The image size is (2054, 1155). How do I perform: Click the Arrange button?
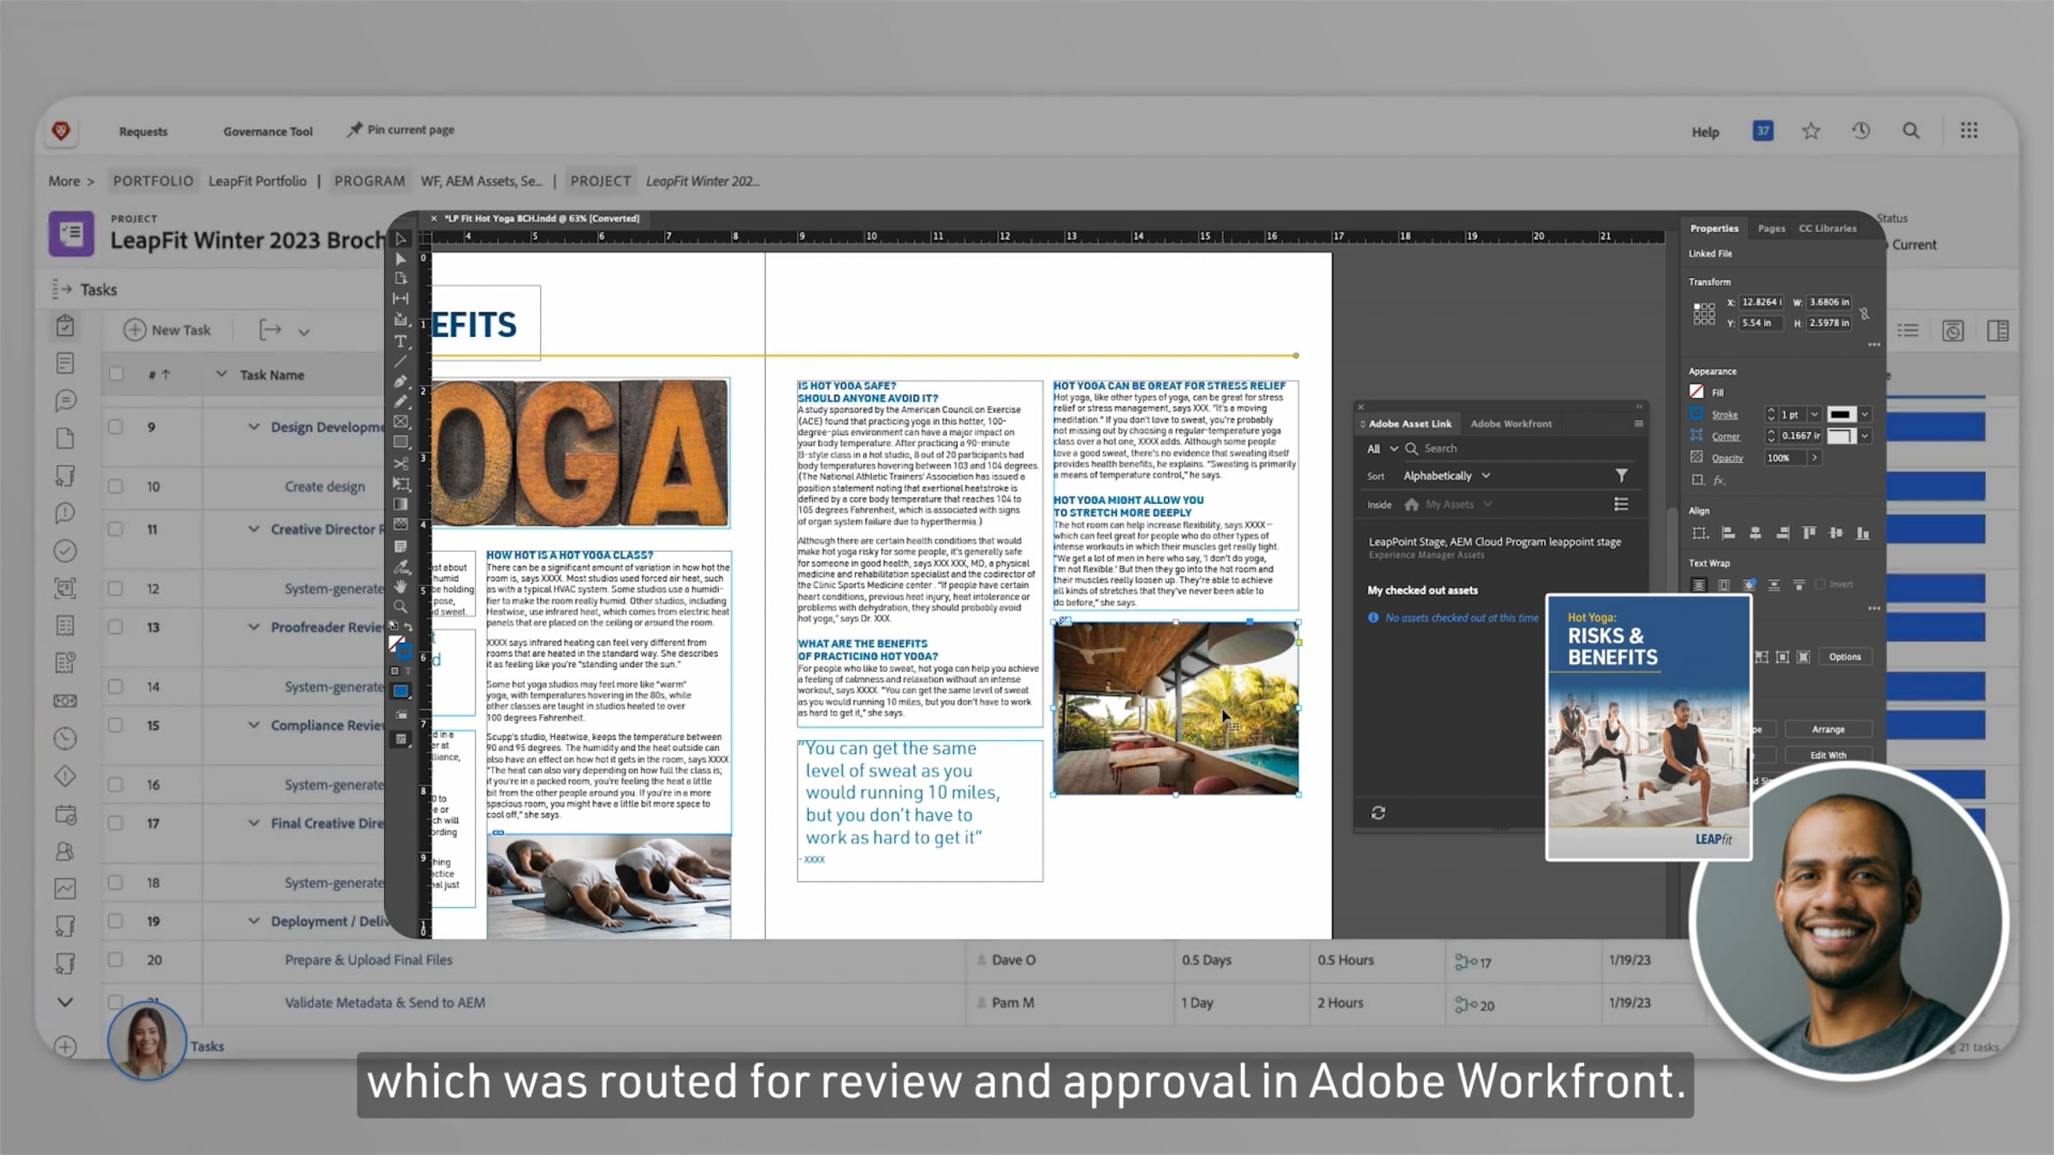[x=1828, y=730]
